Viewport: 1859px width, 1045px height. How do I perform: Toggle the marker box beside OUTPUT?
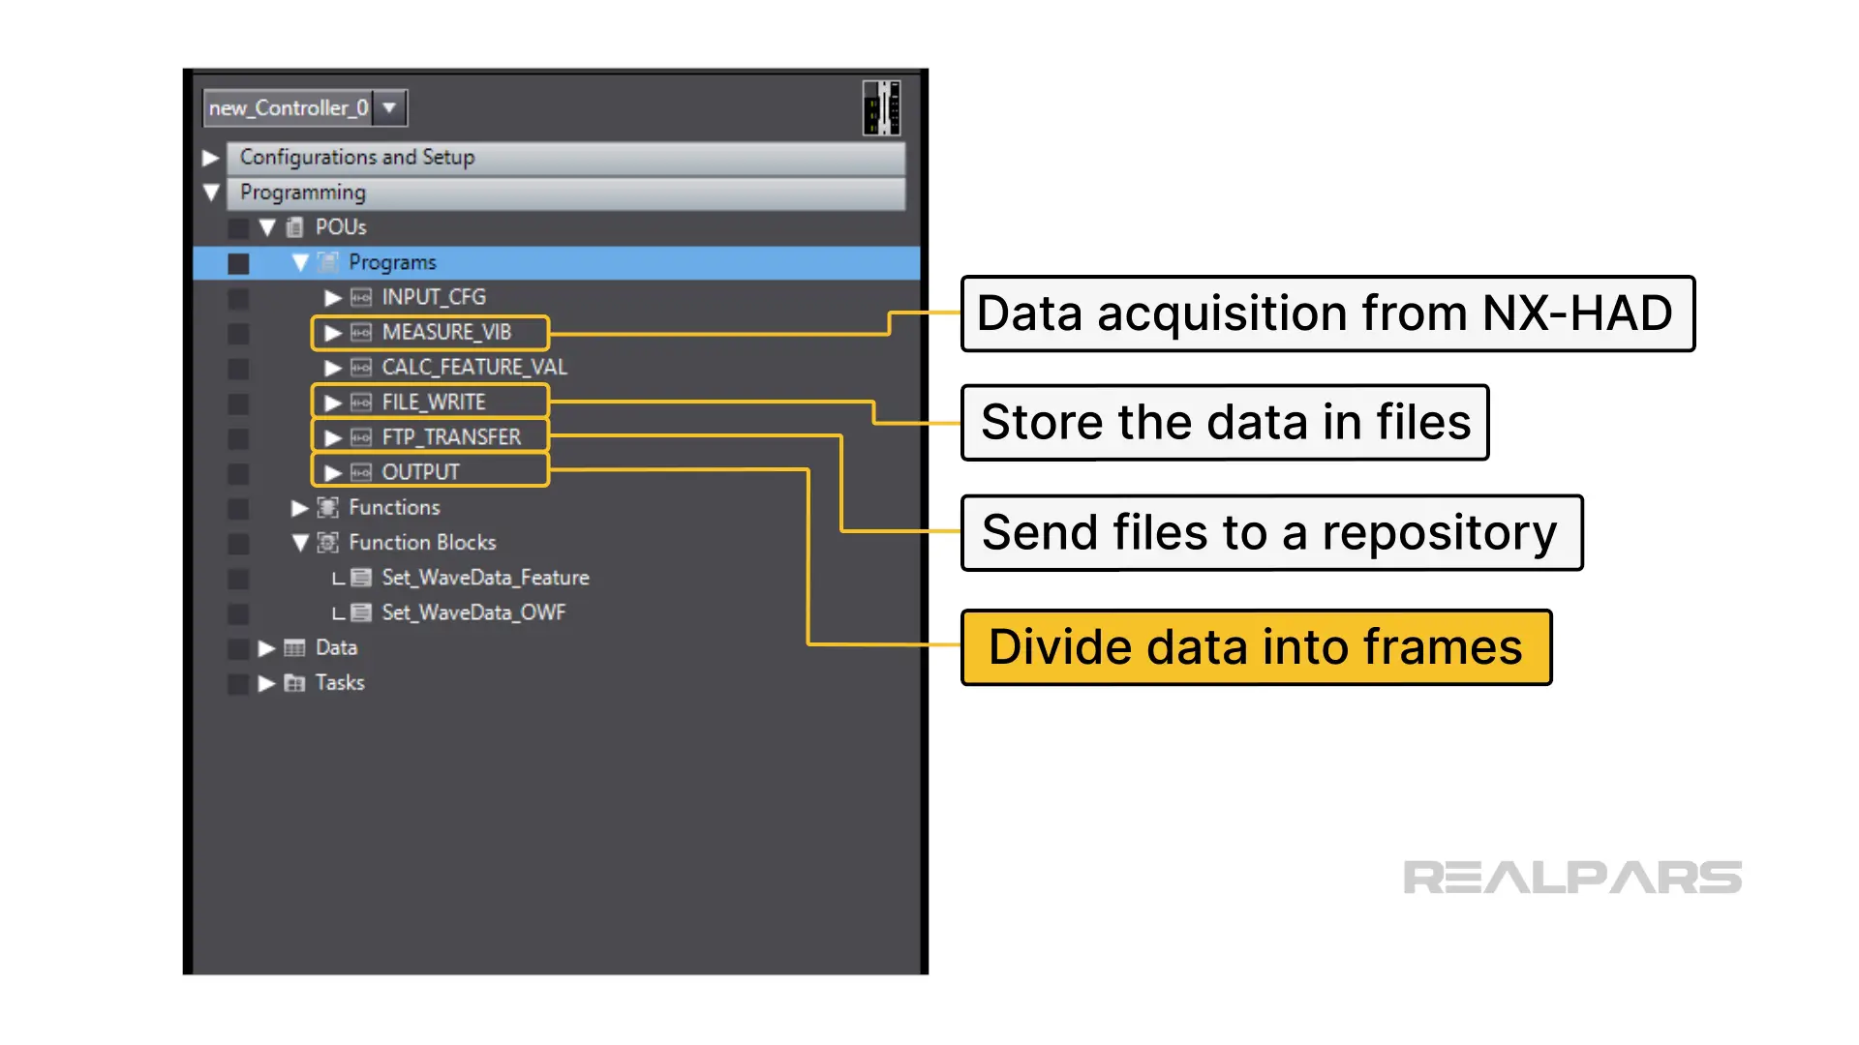coord(238,473)
